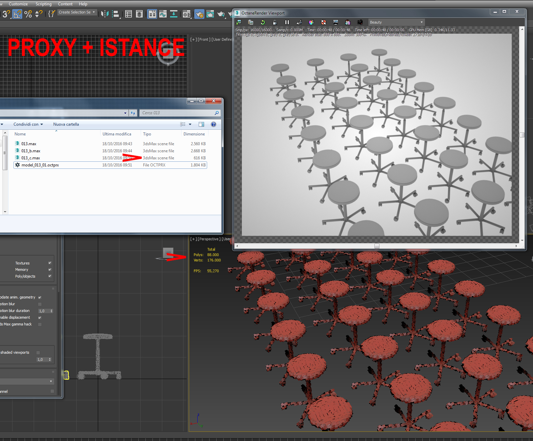Toggle Update anim. geometry checkbox
This screenshot has height=441, width=533.
40,297
